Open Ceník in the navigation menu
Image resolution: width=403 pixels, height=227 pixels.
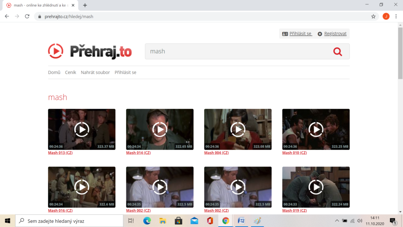[70, 73]
